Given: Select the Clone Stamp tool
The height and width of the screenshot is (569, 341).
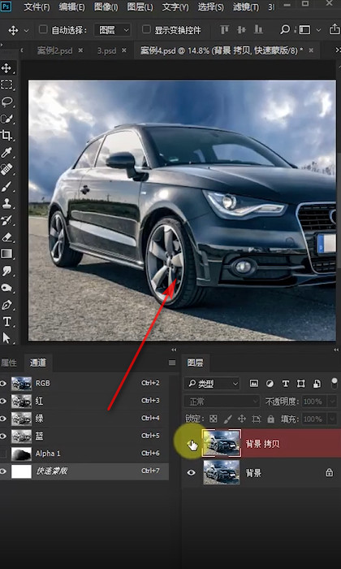Looking at the screenshot, I should [6, 203].
